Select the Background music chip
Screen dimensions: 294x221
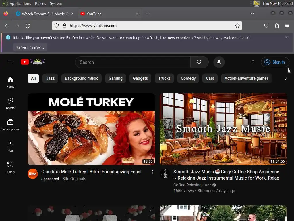pyautogui.click(x=82, y=78)
